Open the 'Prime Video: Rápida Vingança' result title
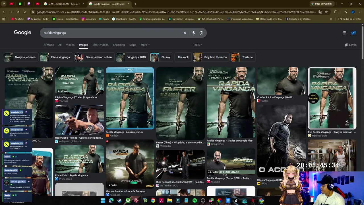The width and height of the screenshot is (364, 205). pyautogui.click(x=71, y=175)
